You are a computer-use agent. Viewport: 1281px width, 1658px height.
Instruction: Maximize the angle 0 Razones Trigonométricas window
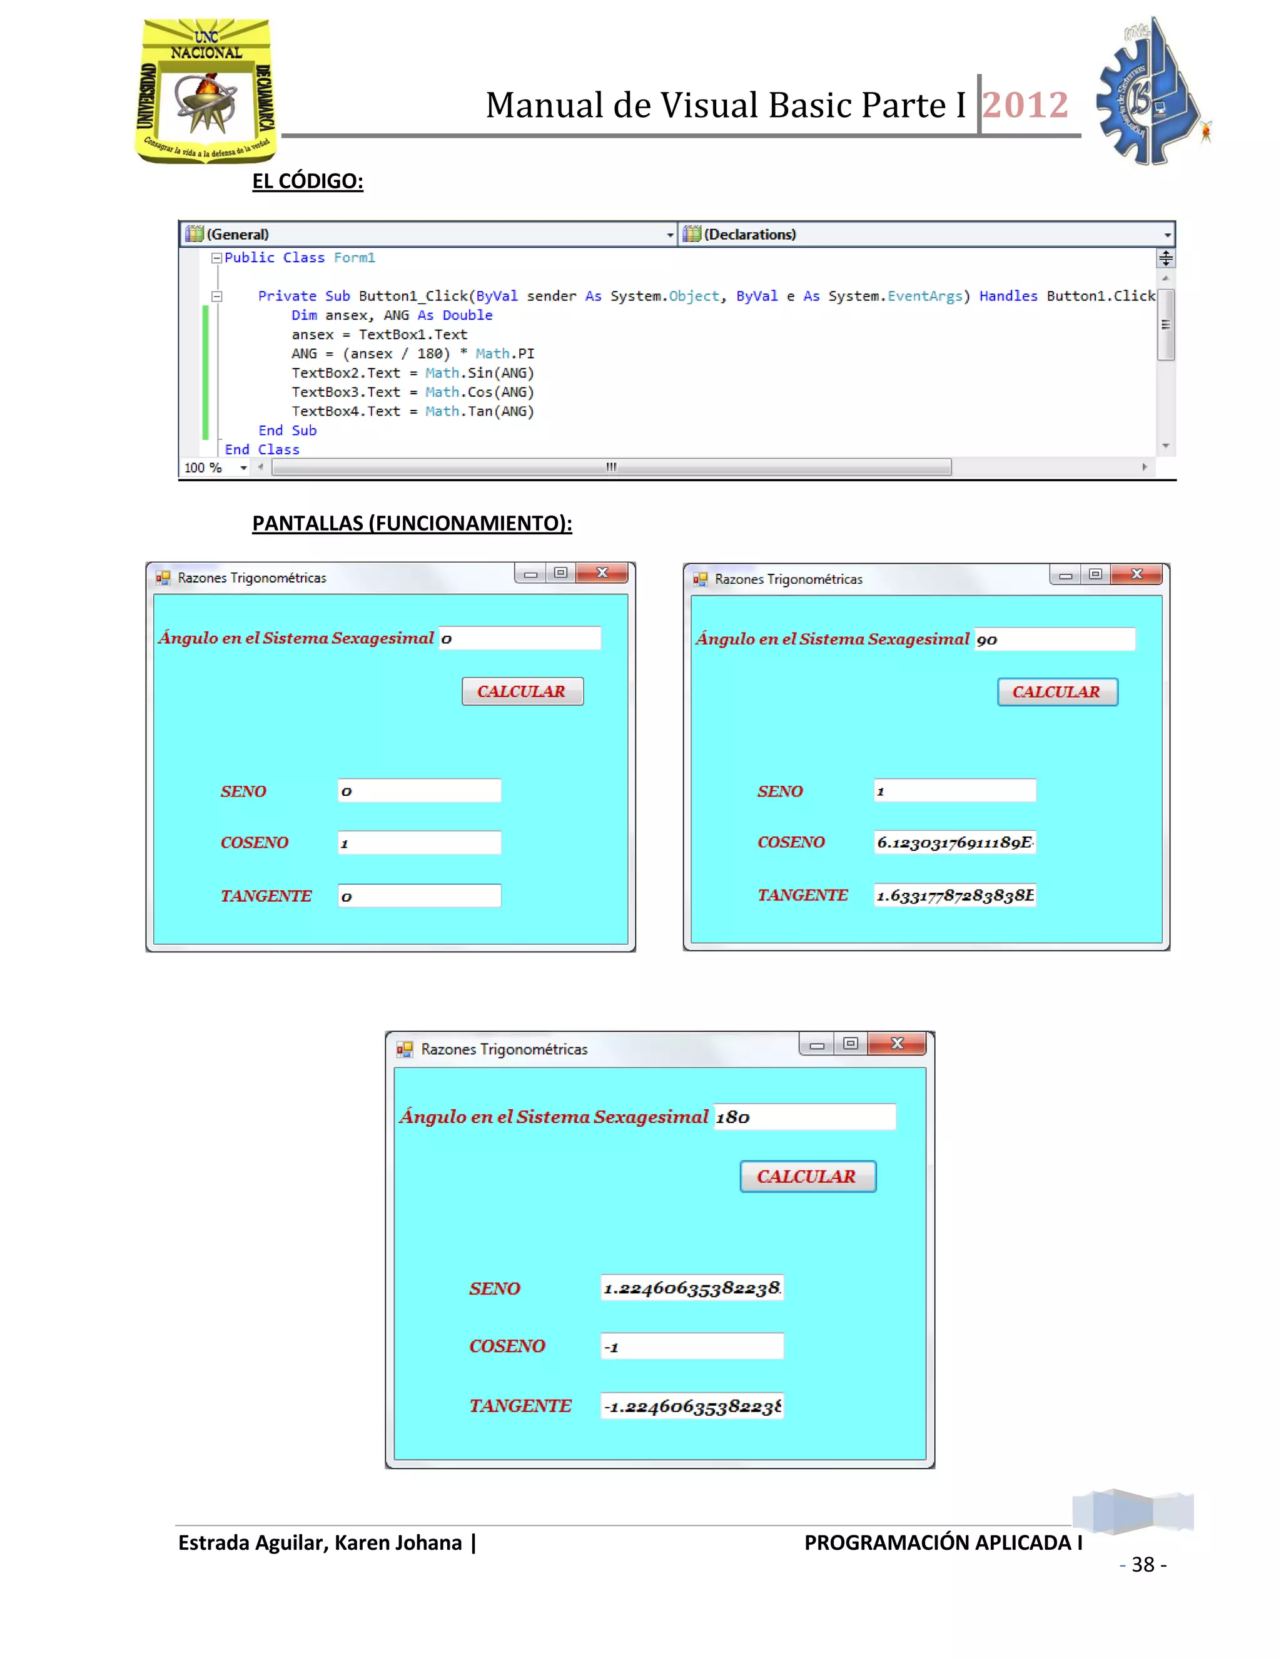tap(561, 573)
